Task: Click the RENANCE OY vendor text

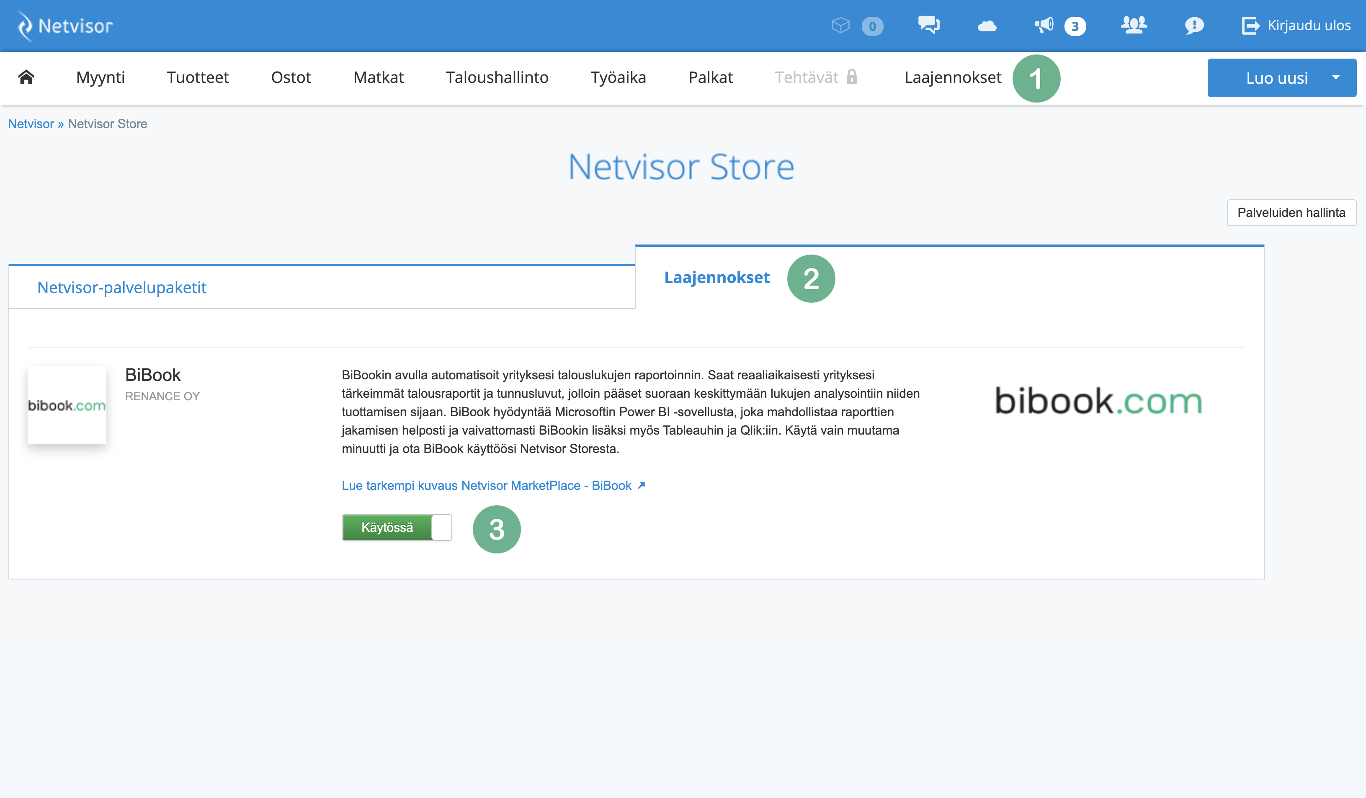Action: 162,396
